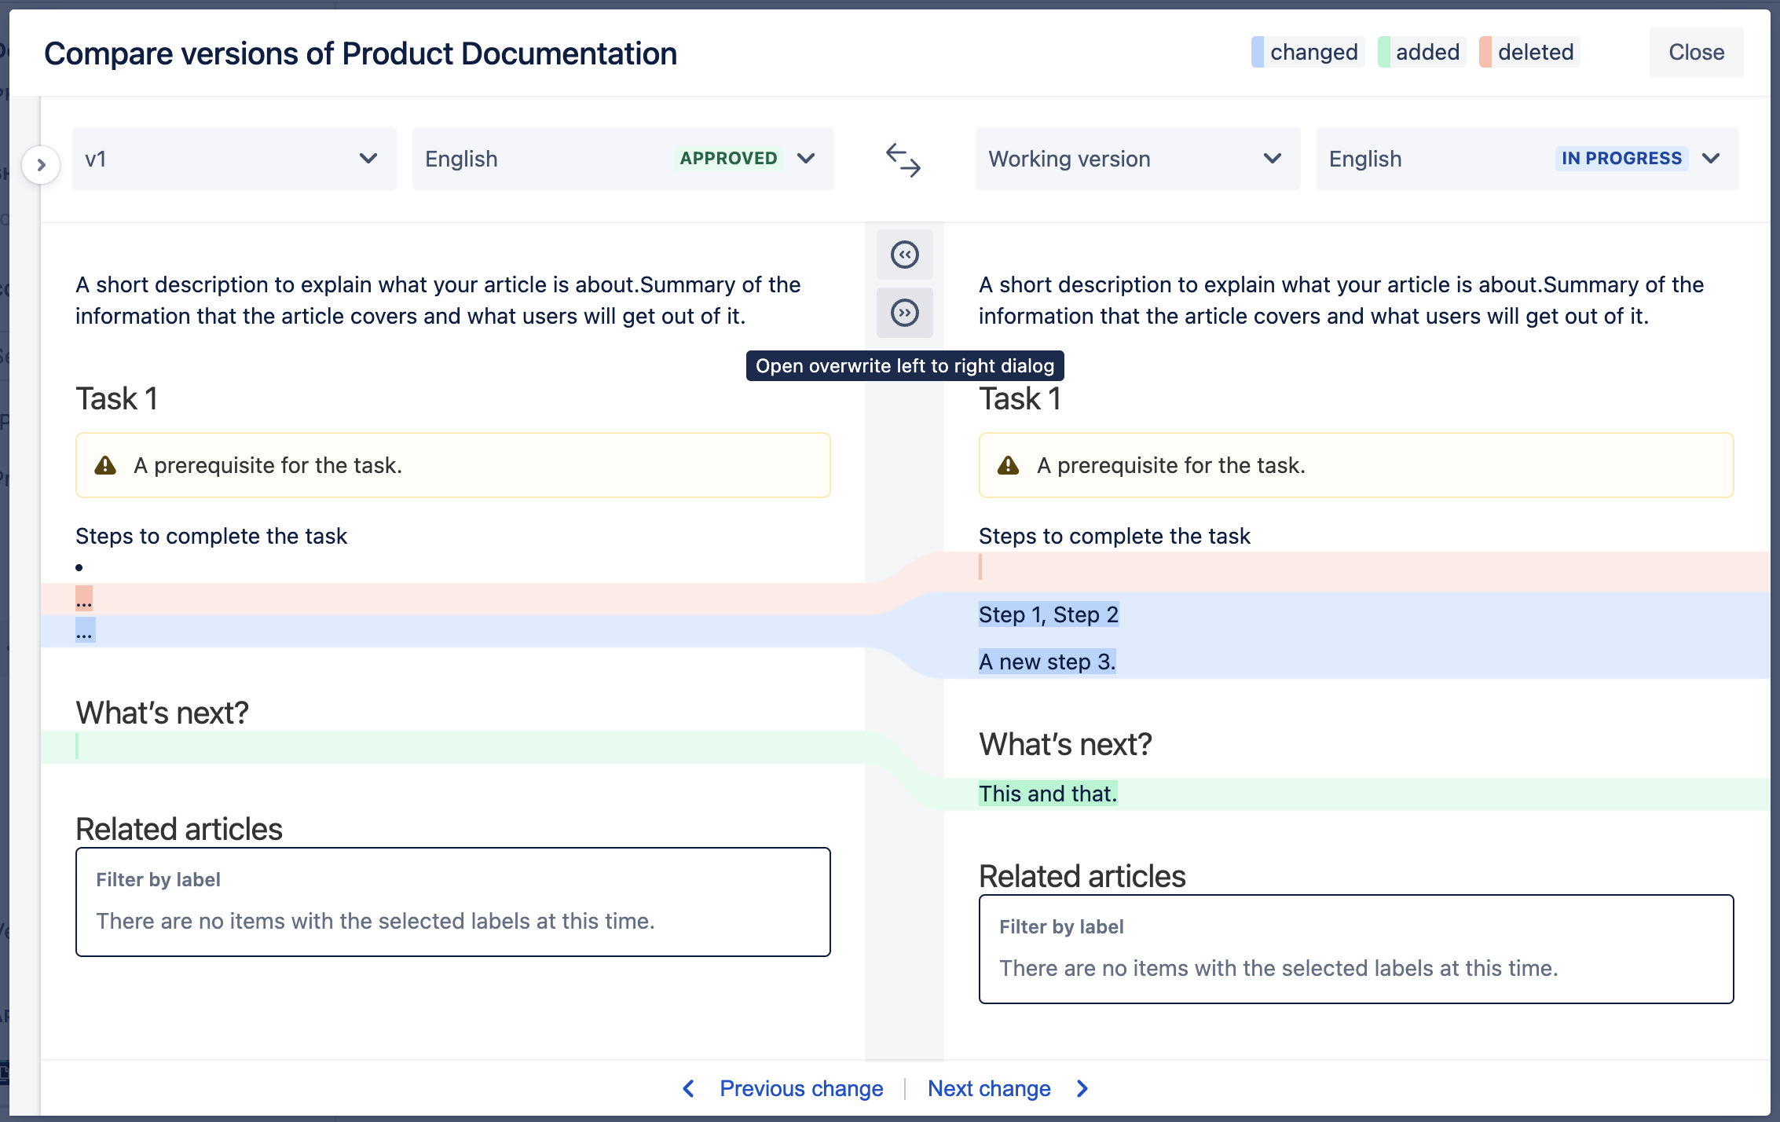Click the blue changed legend swatch
Screen dimensions: 1780x1122
coord(1258,53)
